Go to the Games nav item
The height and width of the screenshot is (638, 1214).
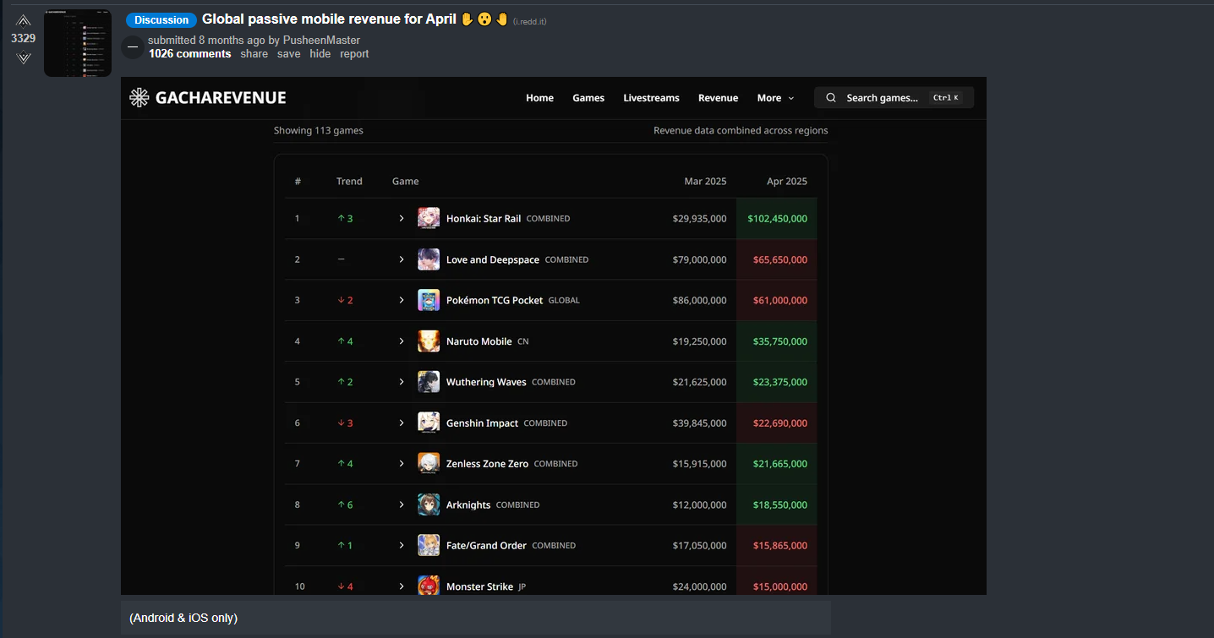588,98
